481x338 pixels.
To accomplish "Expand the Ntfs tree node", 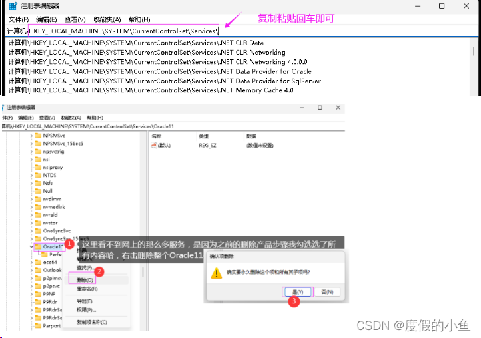I will coord(31,183).
